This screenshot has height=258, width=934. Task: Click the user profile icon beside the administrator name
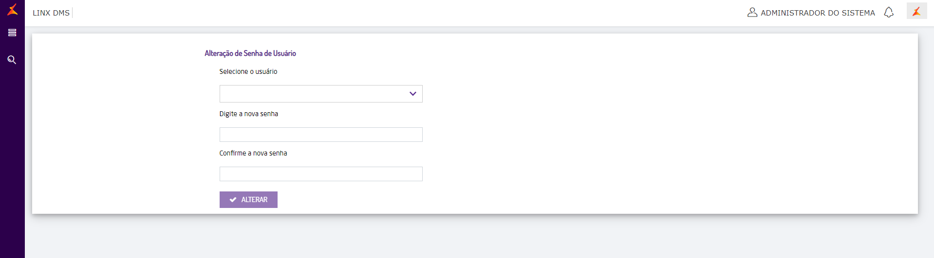(x=752, y=12)
